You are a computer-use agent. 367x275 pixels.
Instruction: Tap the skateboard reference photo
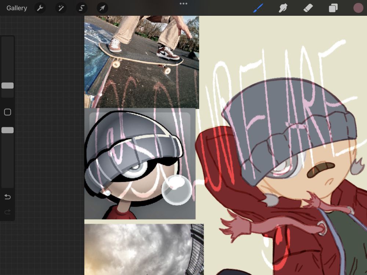[x=142, y=62]
